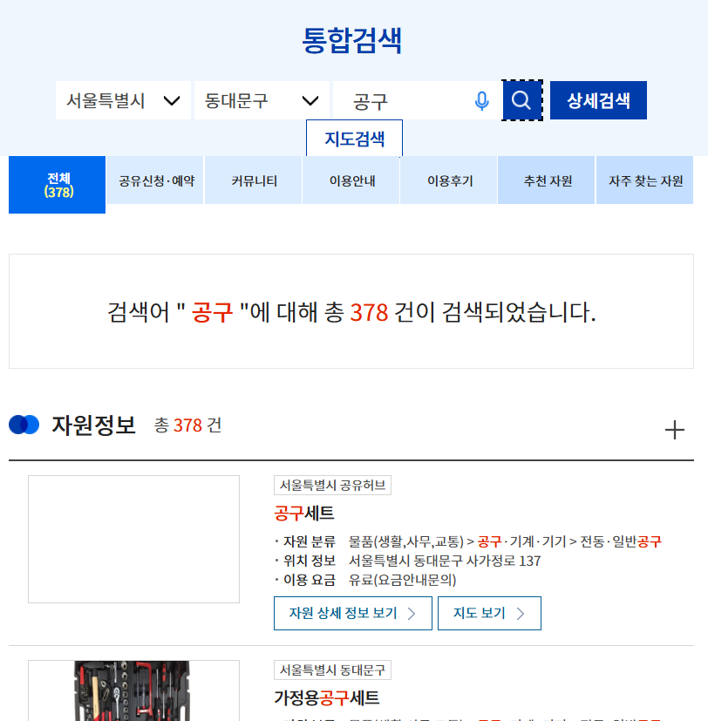Switch to the 공유신청·예약 tab

(x=154, y=180)
